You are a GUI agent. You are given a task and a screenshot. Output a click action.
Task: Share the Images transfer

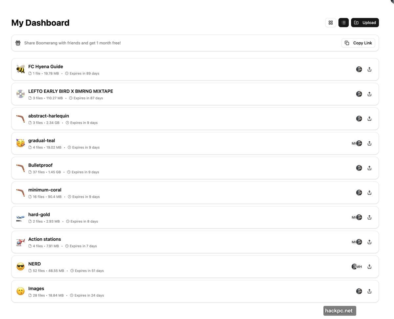pyautogui.click(x=369, y=291)
